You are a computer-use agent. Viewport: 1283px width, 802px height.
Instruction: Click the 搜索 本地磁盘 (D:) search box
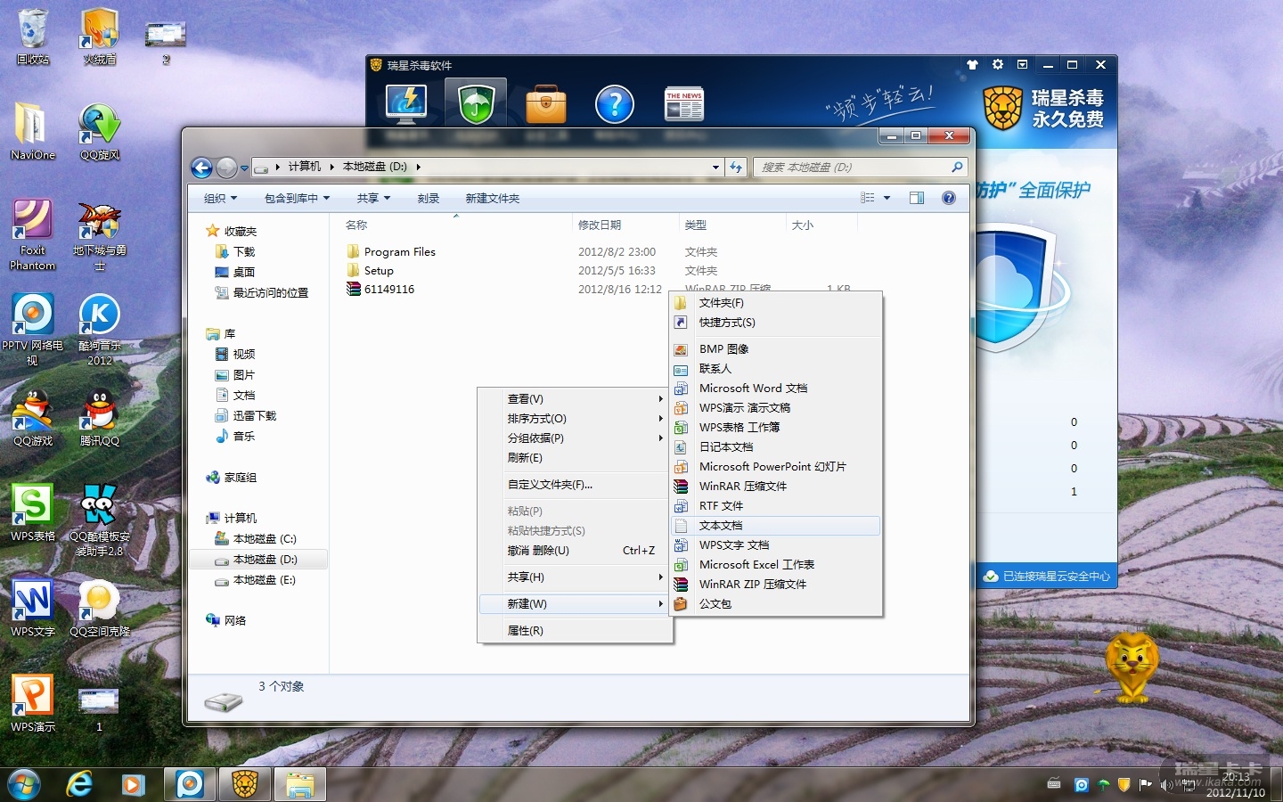pyautogui.click(x=854, y=168)
